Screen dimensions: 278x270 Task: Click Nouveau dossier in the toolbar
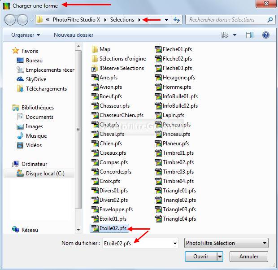pos(74,35)
